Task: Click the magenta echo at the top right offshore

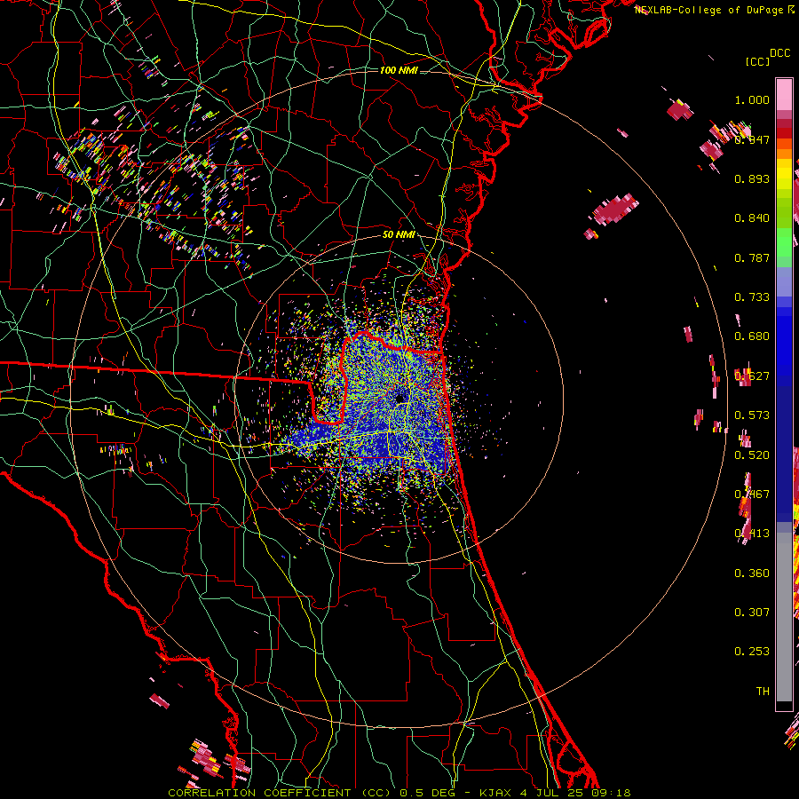Action: pyautogui.click(x=680, y=110)
